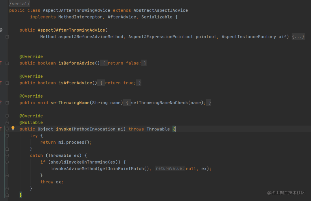This screenshot has height=201, width=311.
Task: Collapse the catch block fold marker
Action: click(x=7, y=156)
